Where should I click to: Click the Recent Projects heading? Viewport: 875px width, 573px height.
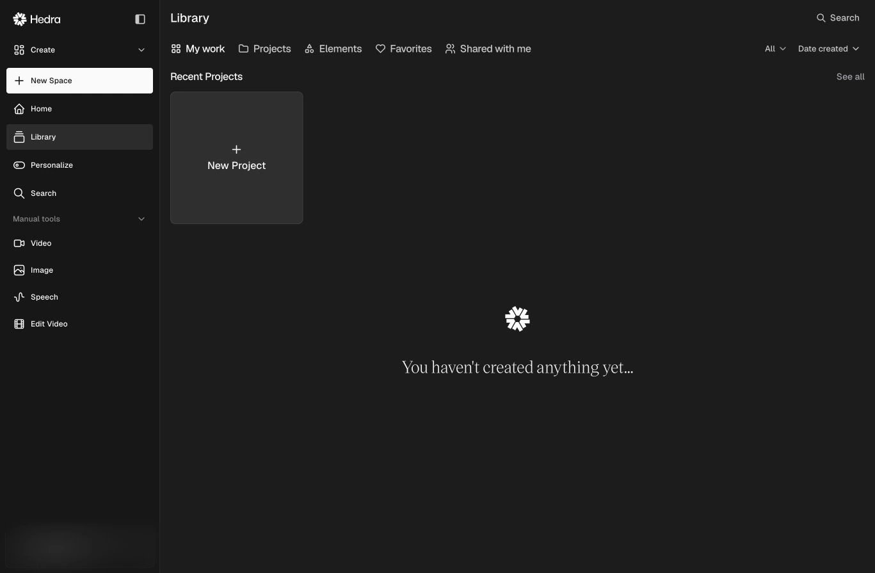206,77
